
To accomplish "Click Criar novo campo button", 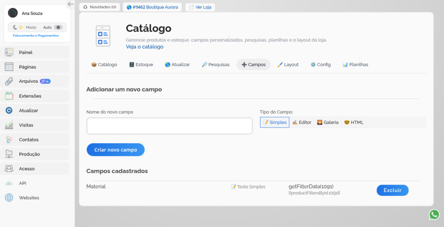I will [115, 150].
